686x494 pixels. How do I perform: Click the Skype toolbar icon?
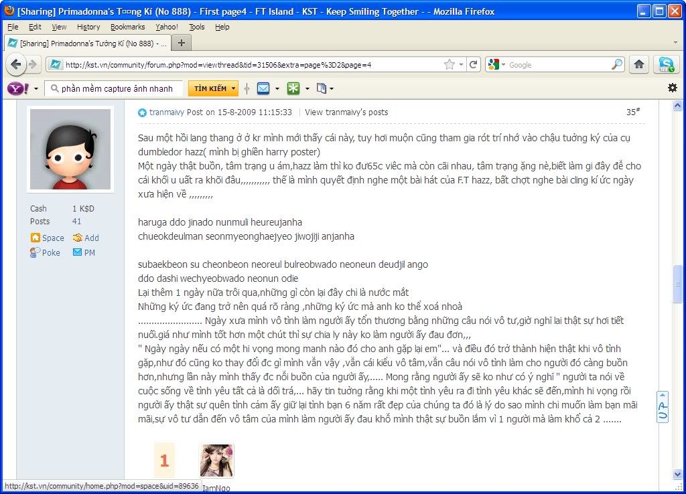point(666,65)
